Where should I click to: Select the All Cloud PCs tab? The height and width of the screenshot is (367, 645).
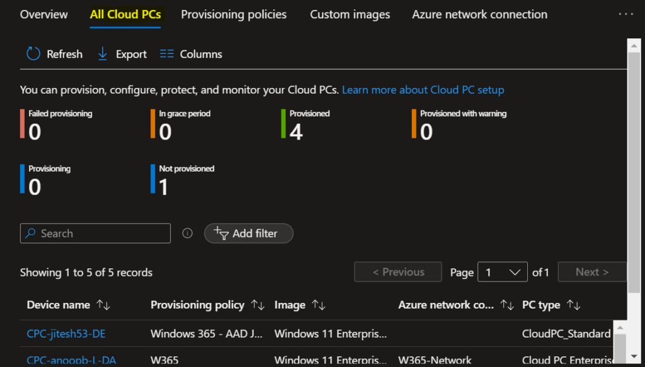coord(125,14)
